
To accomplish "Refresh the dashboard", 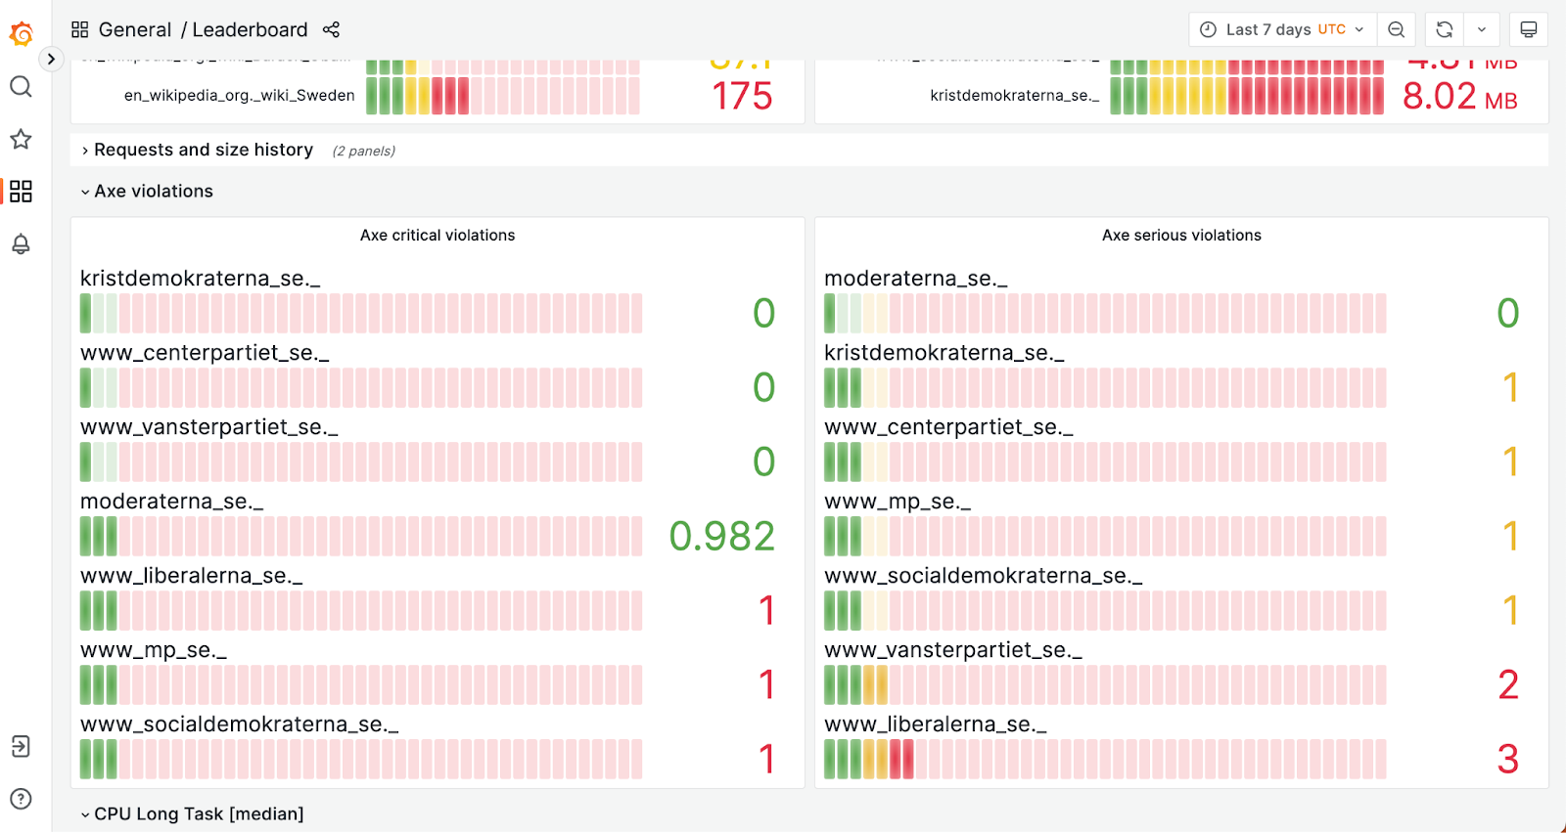I will click(1445, 30).
